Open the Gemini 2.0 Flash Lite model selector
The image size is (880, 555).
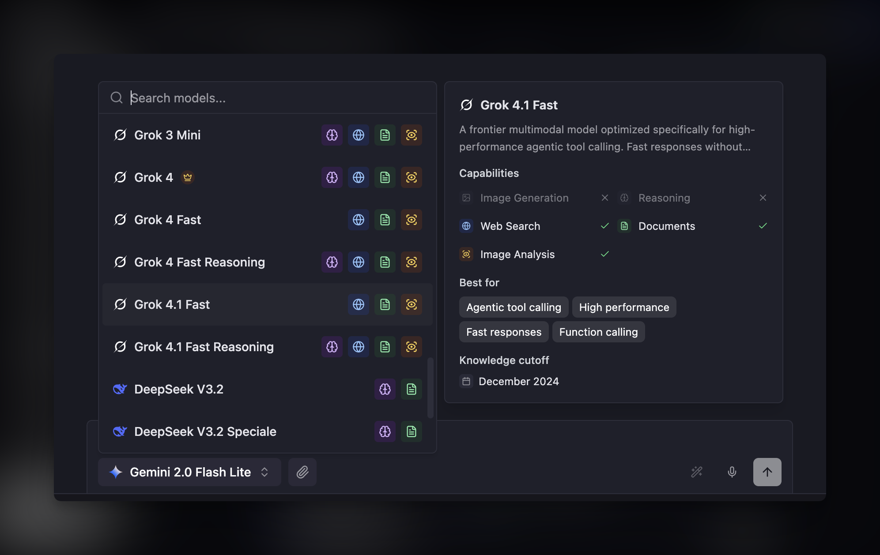click(x=189, y=472)
